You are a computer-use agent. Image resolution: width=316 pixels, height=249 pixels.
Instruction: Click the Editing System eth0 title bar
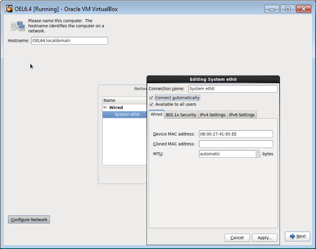point(213,79)
